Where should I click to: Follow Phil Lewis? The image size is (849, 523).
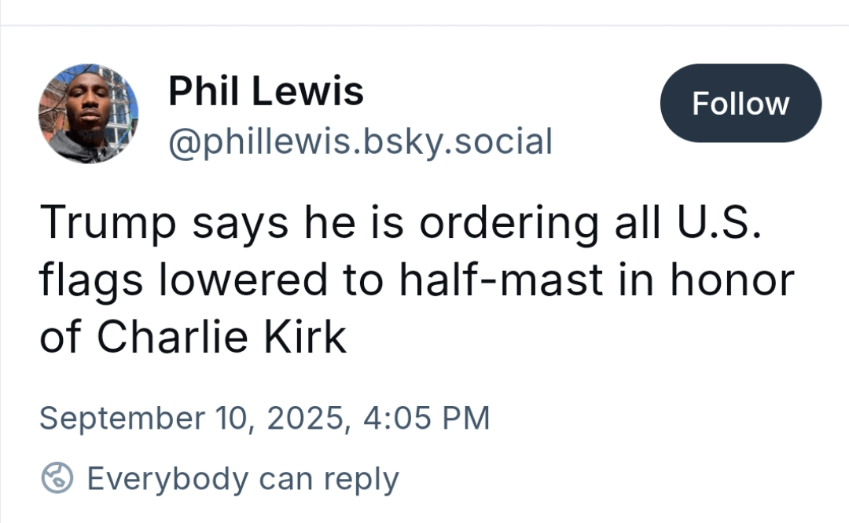(x=741, y=104)
